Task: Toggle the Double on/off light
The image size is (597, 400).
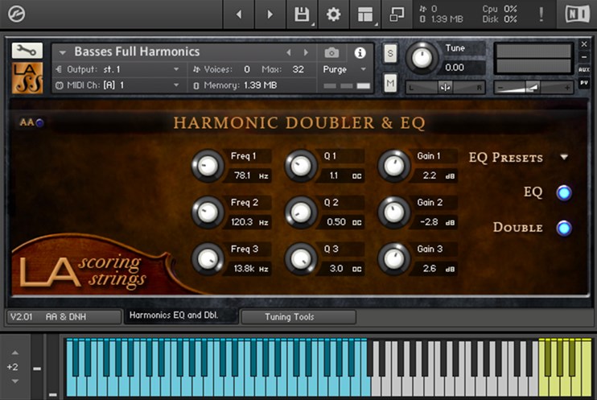Action: 564,229
